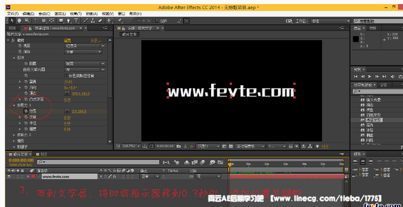
Task: Click the crosshair button for the 500.0,281.5 point
Action: coord(67,93)
